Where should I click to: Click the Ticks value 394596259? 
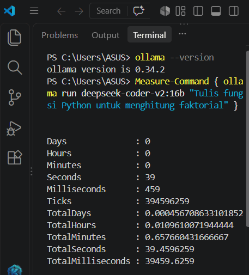[167, 201]
